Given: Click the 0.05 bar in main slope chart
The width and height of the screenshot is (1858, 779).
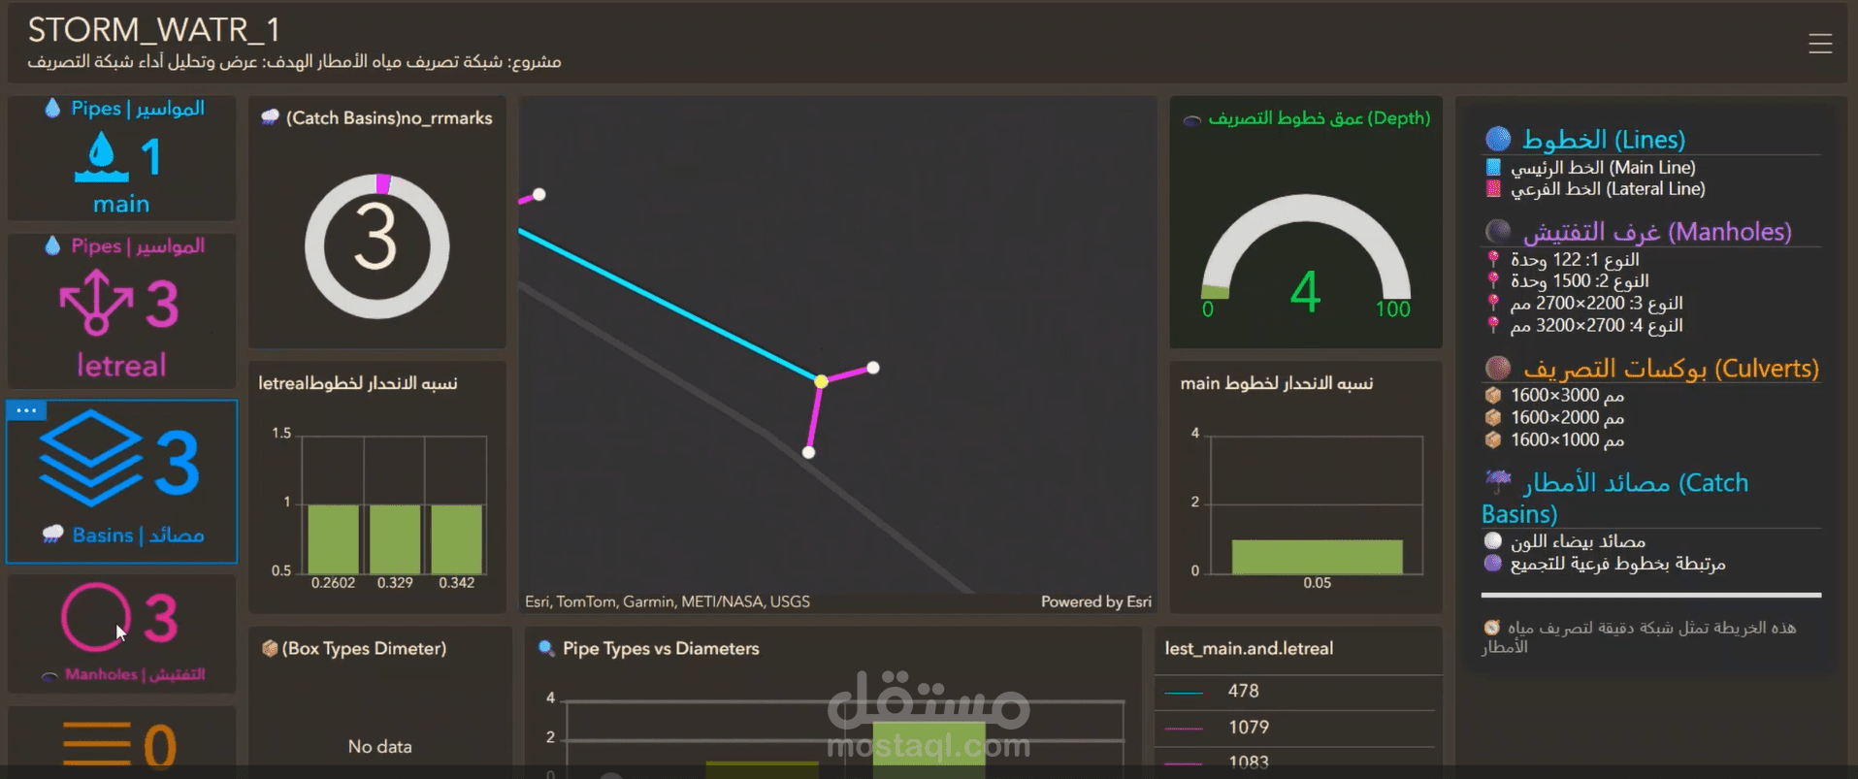Looking at the screenshot, I should coord(1317,556).
